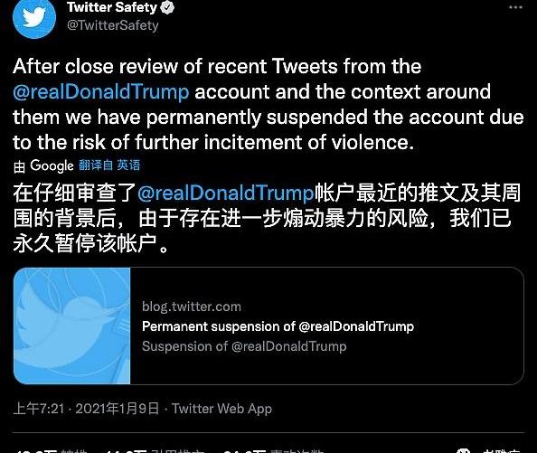This screenshot has width=537, height=453.
Task: Click the Twitter Web App source label
Action: (x=221, y=409)
